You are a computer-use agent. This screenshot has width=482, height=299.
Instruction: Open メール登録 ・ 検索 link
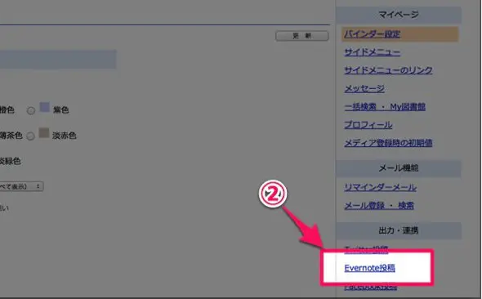(379, 205)
